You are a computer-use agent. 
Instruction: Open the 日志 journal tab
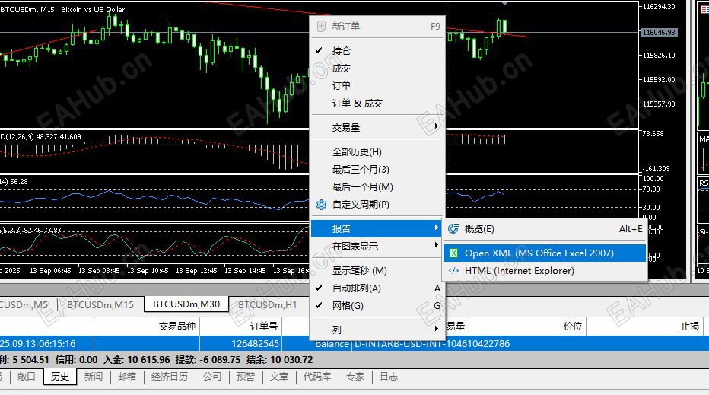click(x=389, y=377)
